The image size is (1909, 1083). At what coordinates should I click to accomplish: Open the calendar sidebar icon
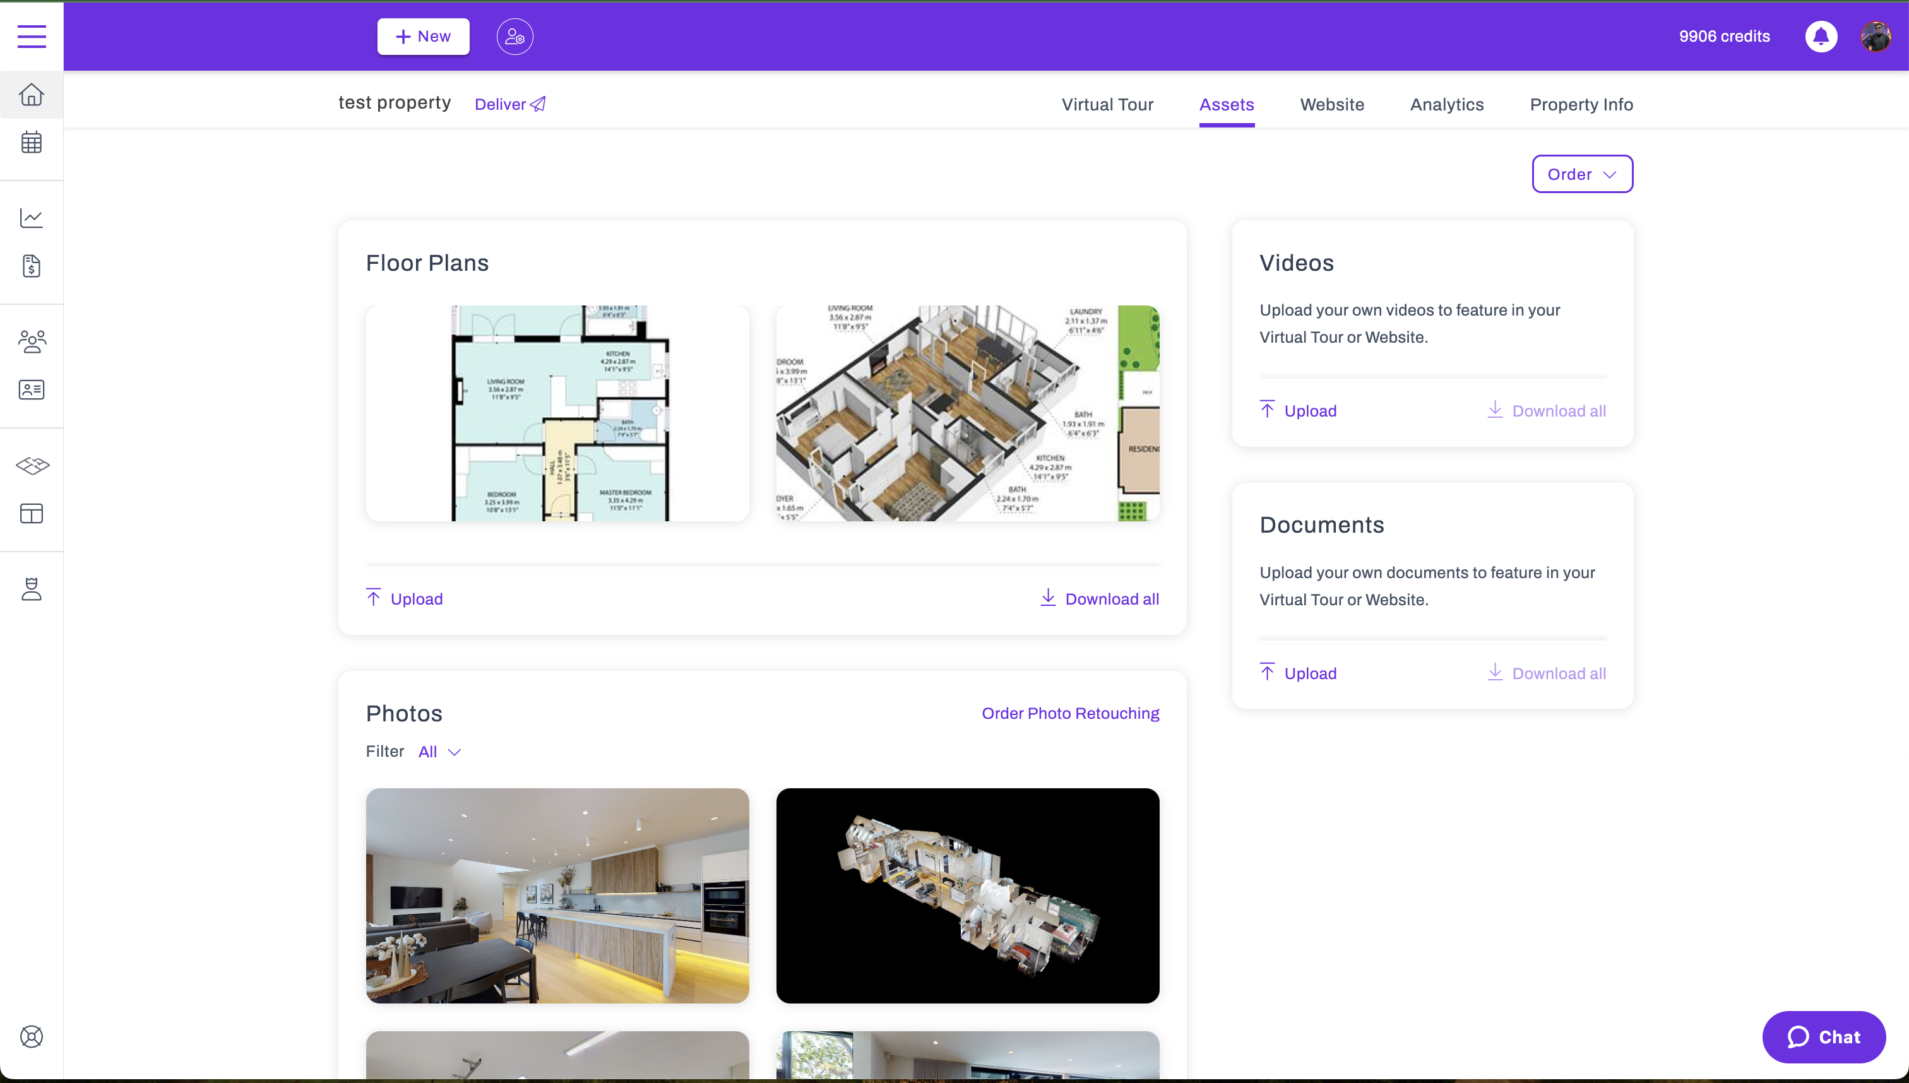point(31,142)
